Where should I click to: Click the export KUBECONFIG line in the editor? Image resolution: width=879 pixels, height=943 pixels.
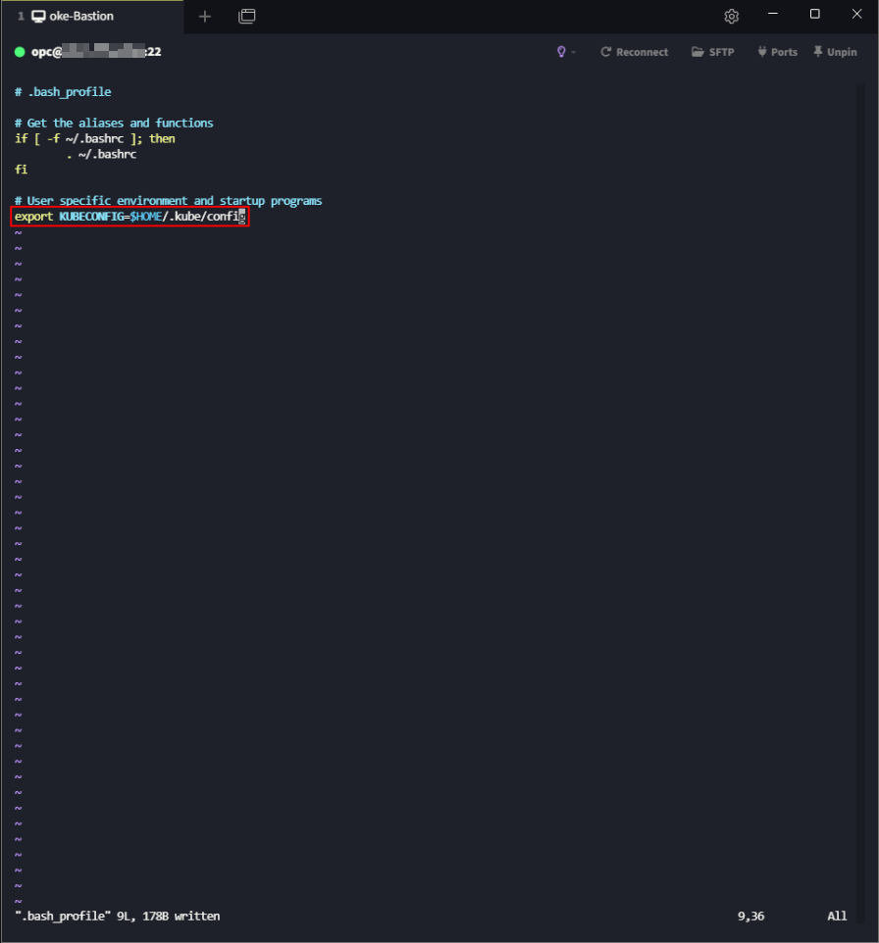click(x=129, y=217)
